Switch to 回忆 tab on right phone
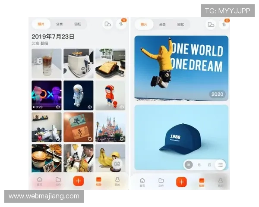Screen dimensions: 259x207 tap(180, 25)
